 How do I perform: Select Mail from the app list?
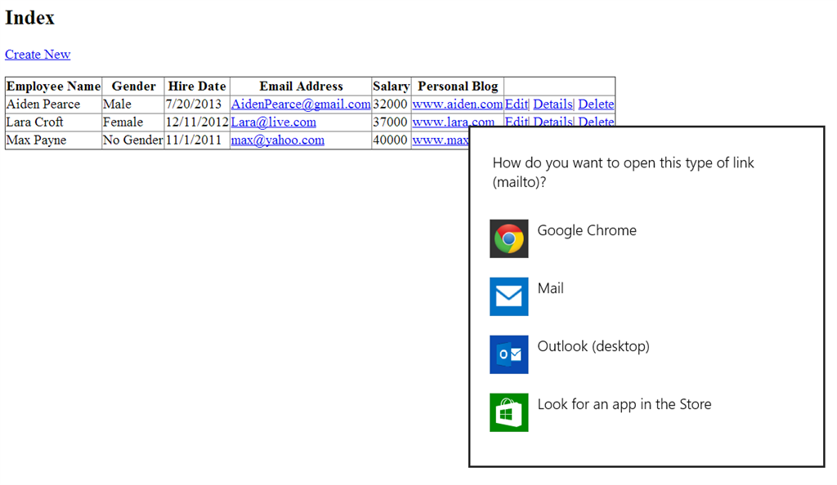point(550,288)
